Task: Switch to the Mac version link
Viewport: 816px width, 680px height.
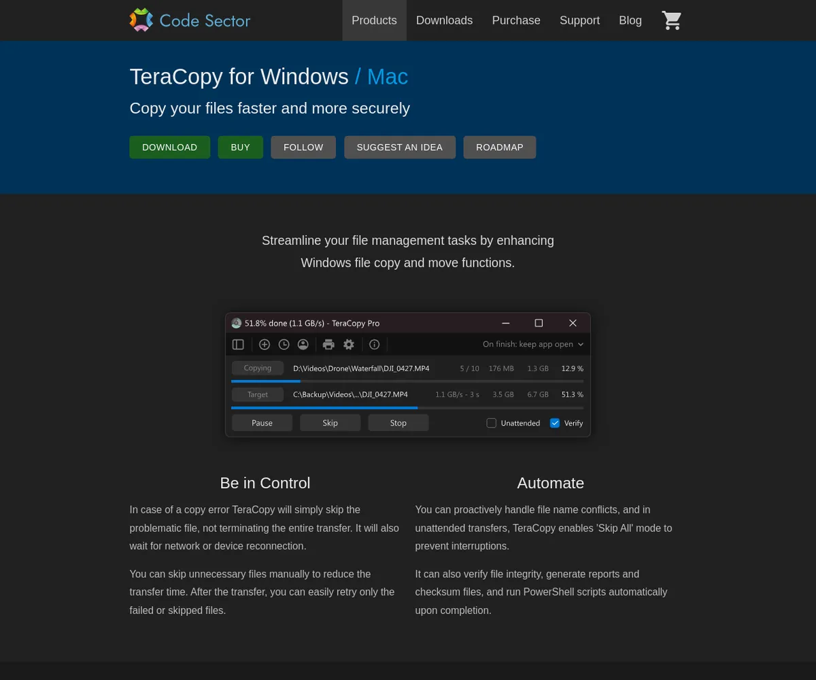Action: 388,77
